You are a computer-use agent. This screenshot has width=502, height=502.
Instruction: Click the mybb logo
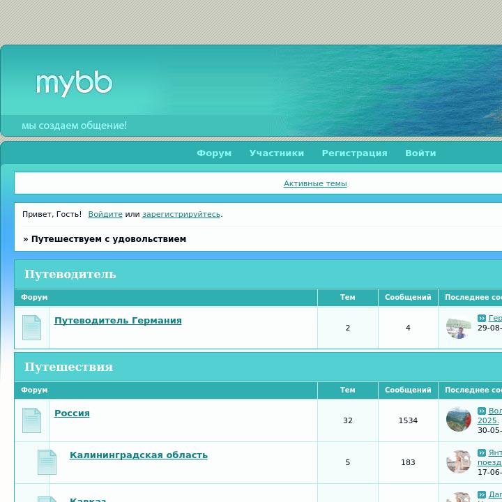point(74,84)
